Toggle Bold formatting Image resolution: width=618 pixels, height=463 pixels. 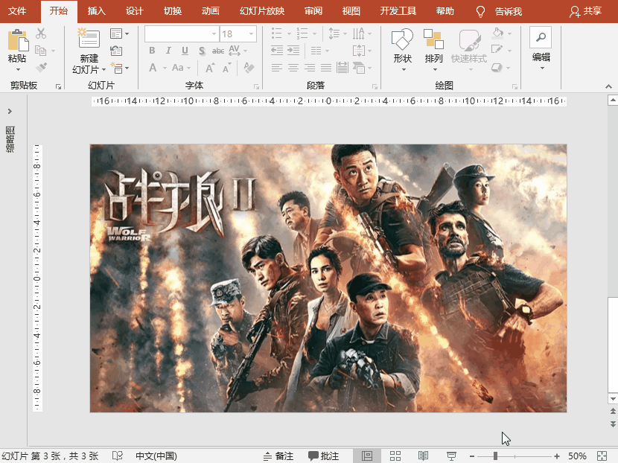click(152, 51)
